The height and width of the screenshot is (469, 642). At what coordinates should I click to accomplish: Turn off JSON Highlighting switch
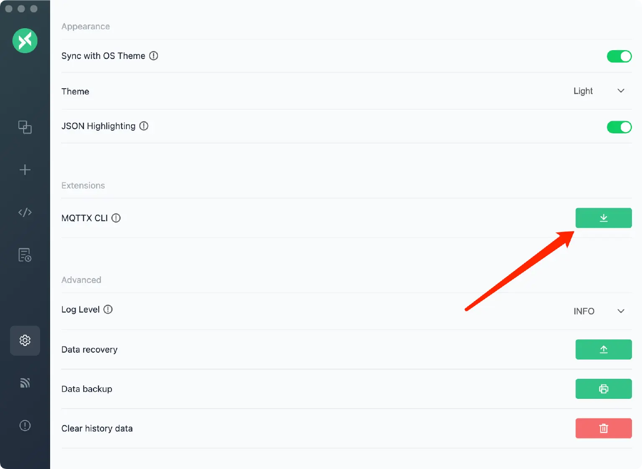[619, 127]
